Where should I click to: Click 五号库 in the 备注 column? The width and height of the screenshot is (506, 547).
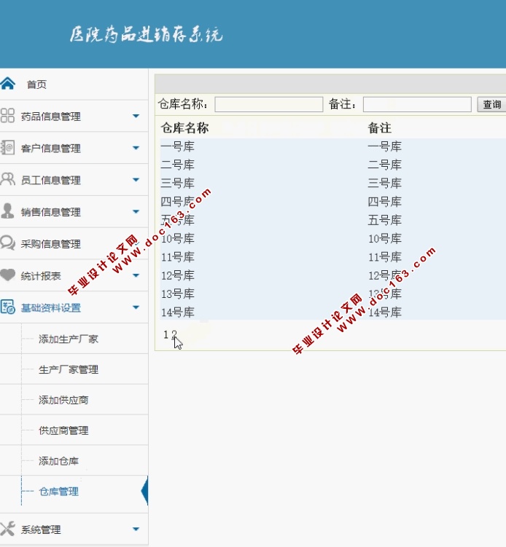[384, 221]
